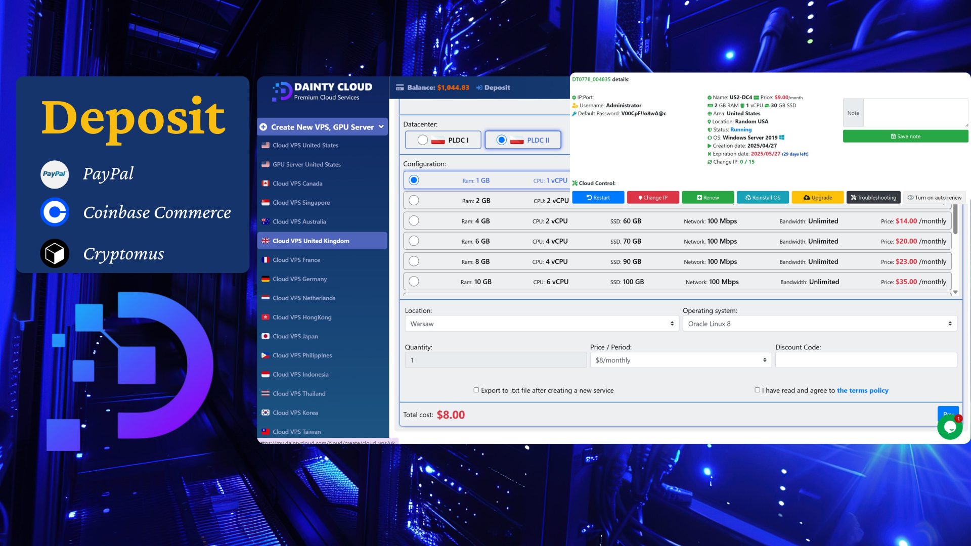Click the United States flag next to Cloud VPS United States
The image size is (971, 546).
click(x=266, y=145)
